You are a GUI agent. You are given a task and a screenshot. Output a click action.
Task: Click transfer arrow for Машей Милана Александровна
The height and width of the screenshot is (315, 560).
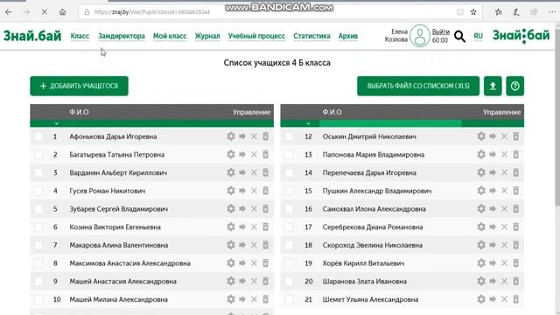pyautogui.click(x=242, y=299)
